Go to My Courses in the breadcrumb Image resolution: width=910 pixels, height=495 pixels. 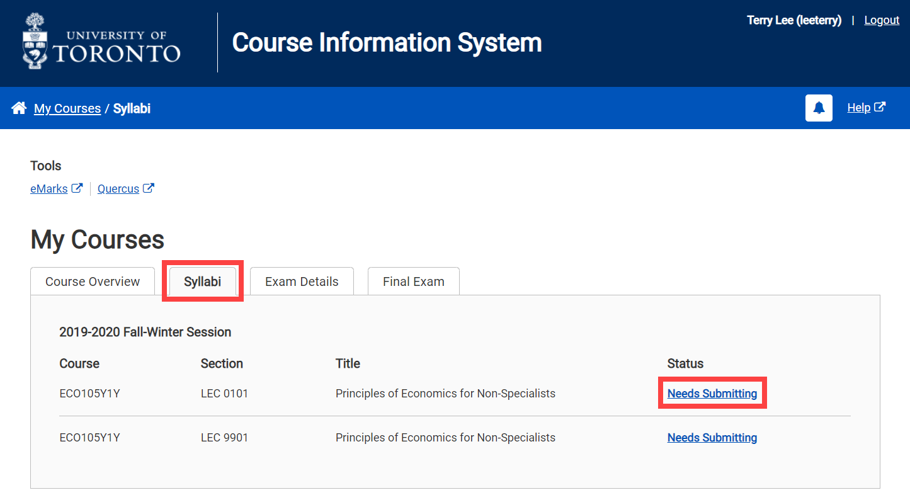tap(67, 109)
